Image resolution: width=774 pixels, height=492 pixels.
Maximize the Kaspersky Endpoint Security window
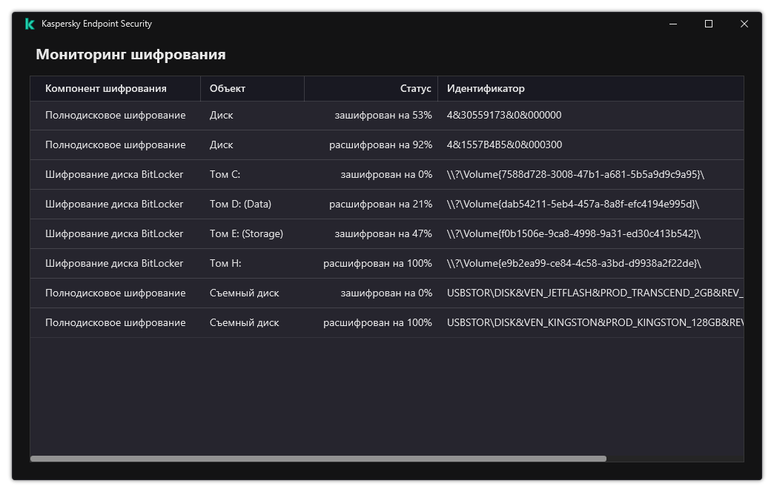(709, 24)
